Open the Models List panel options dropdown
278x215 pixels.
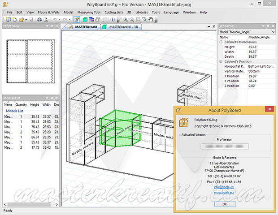click(47, 98)
